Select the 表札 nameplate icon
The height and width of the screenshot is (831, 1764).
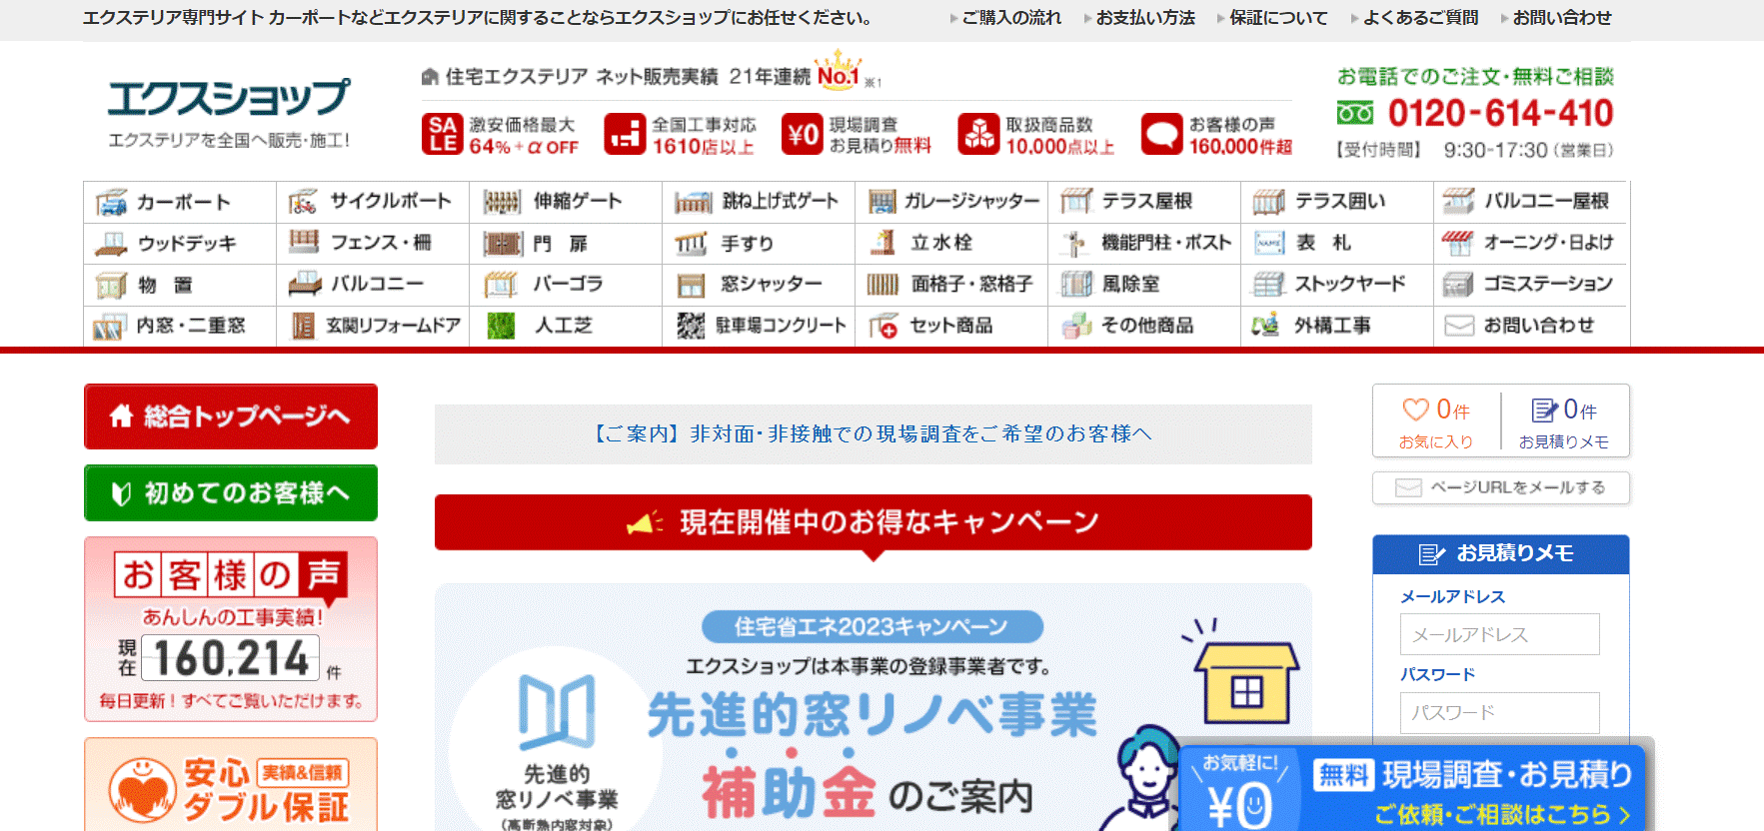(1269, 243)
